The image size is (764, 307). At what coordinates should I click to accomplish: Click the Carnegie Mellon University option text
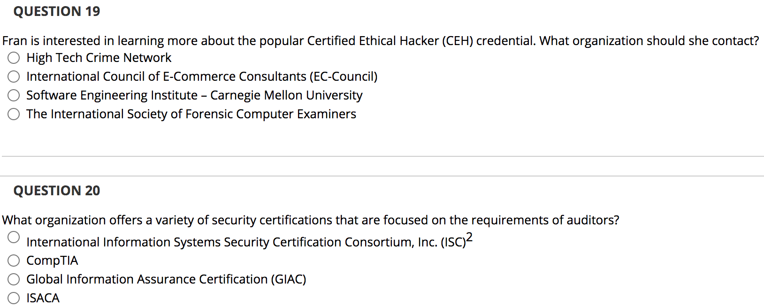pos(194,95)
